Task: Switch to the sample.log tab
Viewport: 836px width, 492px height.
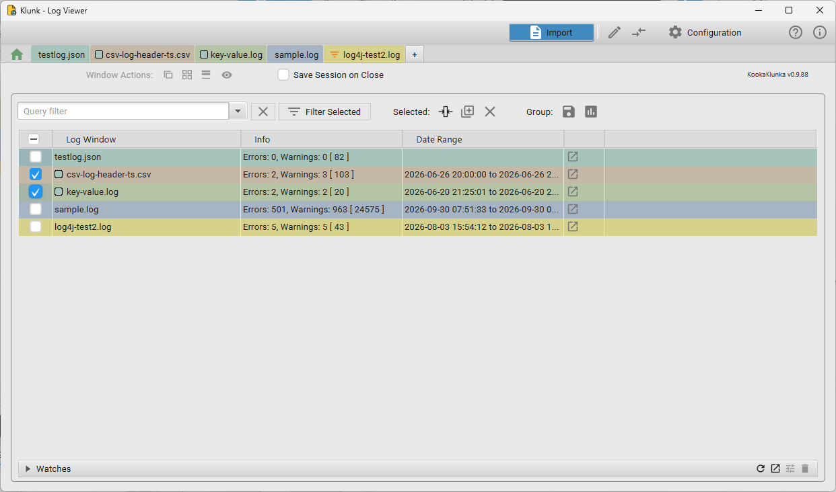Action: tap(296, 54)
